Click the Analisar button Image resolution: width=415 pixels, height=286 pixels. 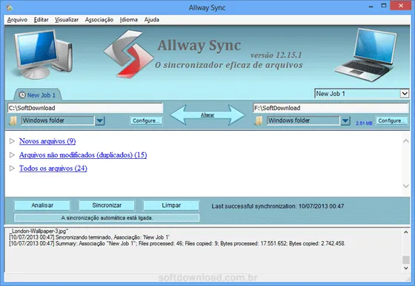point(42,205)
